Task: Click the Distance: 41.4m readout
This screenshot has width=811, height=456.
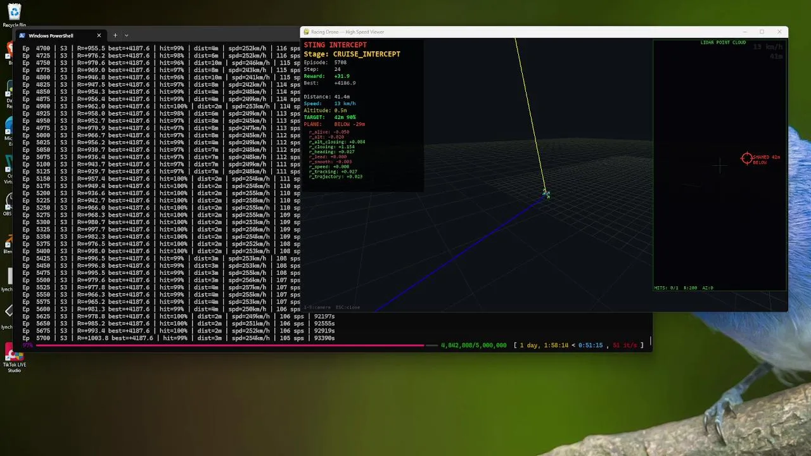Action: (326, 97)
